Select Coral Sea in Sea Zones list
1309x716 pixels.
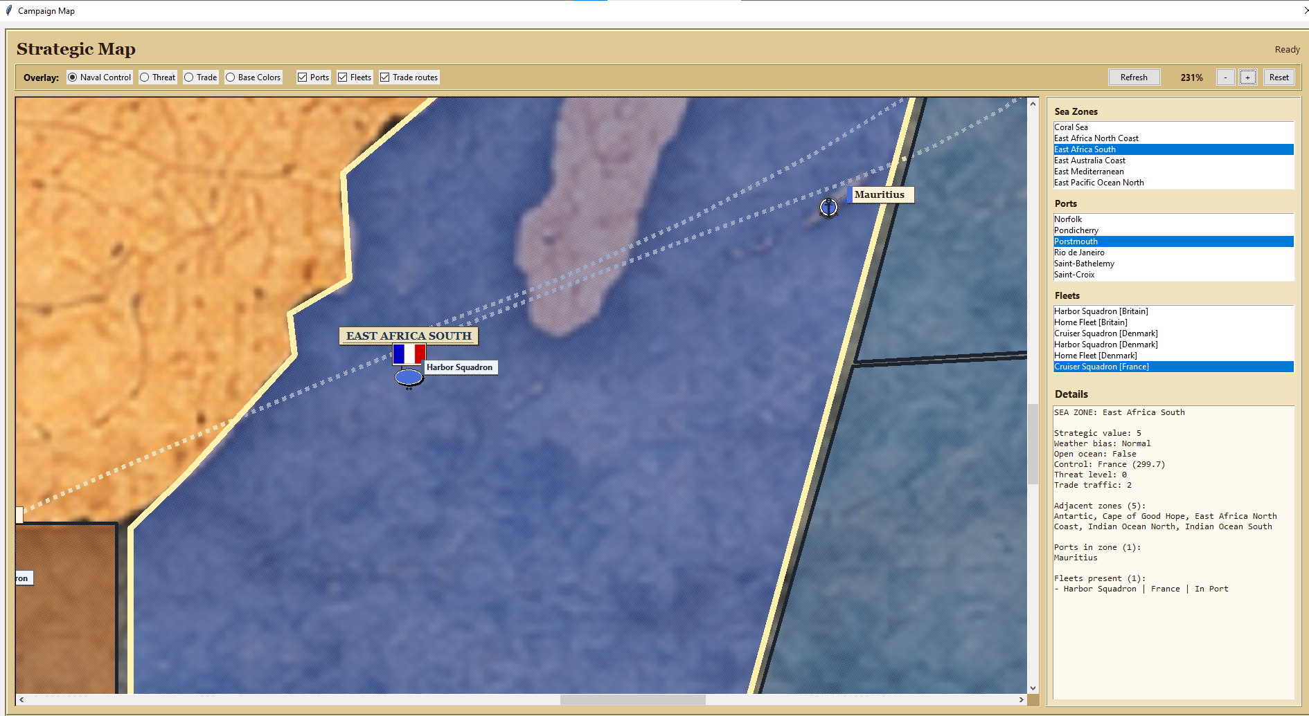pos(1173,127)
